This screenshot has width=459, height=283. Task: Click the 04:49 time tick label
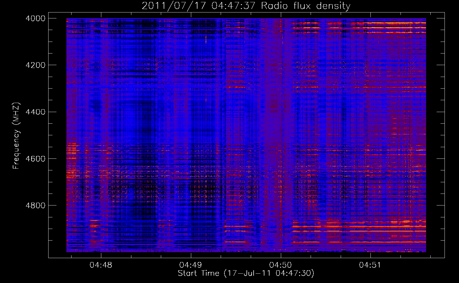coord(191,265)
